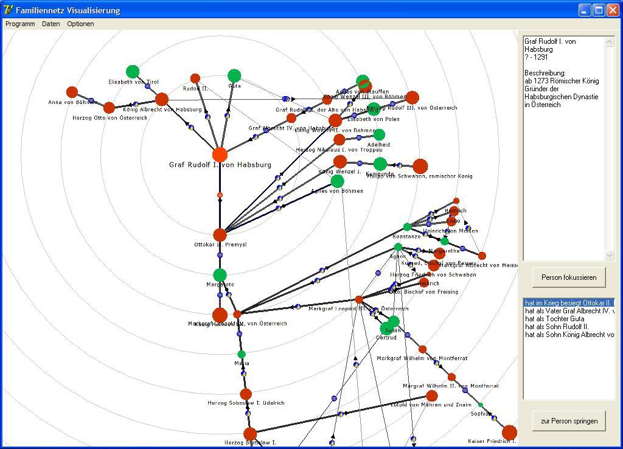Click the Luitold von Mähren und Znaim node
Image resolution: width=623 pixels, height=449 pixels.
pyautogui.click(x=432, y=395)
